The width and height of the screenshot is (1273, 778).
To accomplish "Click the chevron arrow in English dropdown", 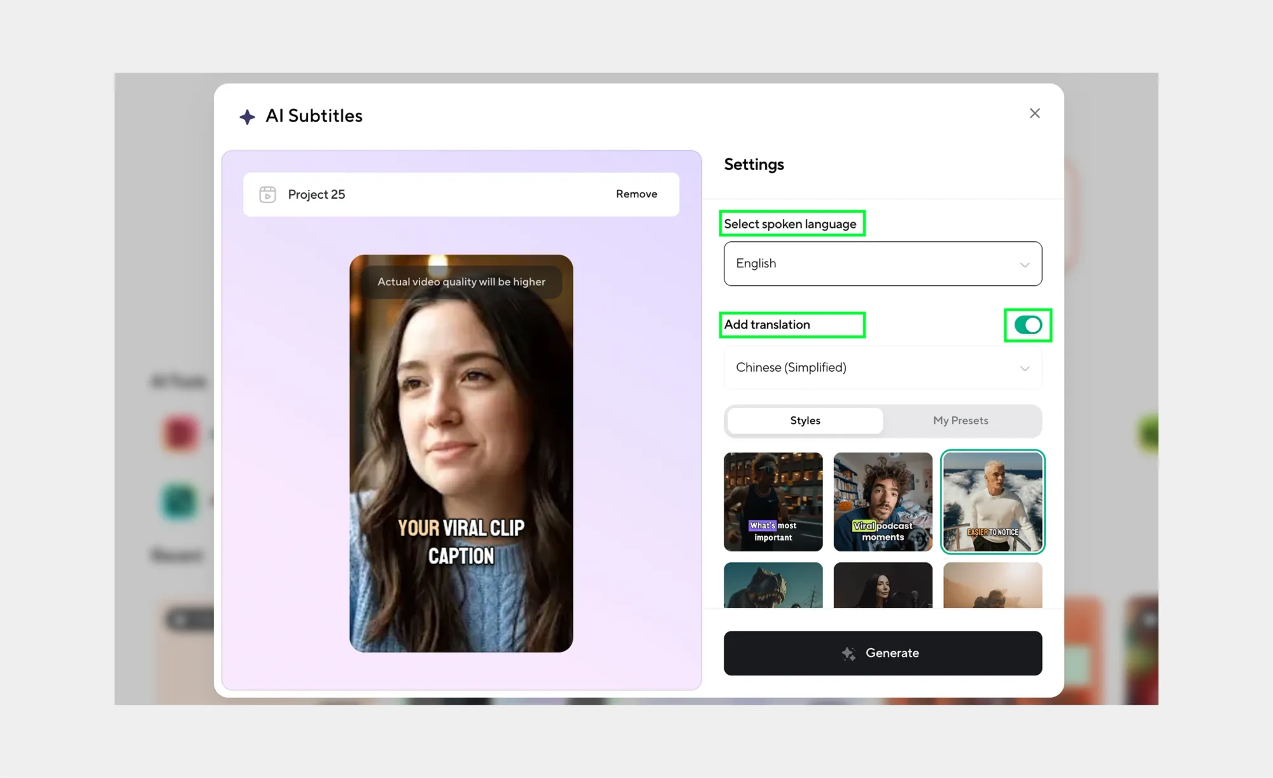I will 1024,265.
